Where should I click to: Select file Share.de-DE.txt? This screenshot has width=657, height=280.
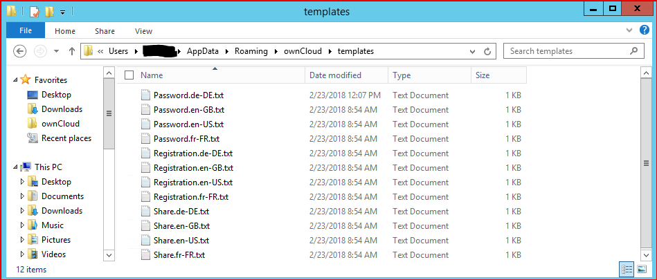click(x=181, y=212)
